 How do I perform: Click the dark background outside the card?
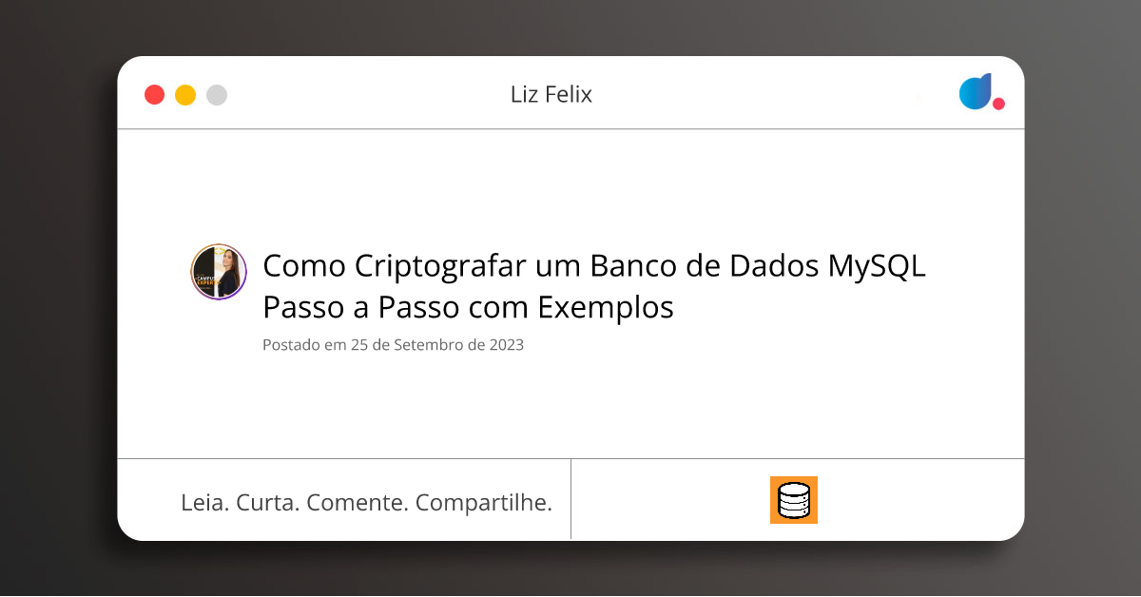point(57,285)
